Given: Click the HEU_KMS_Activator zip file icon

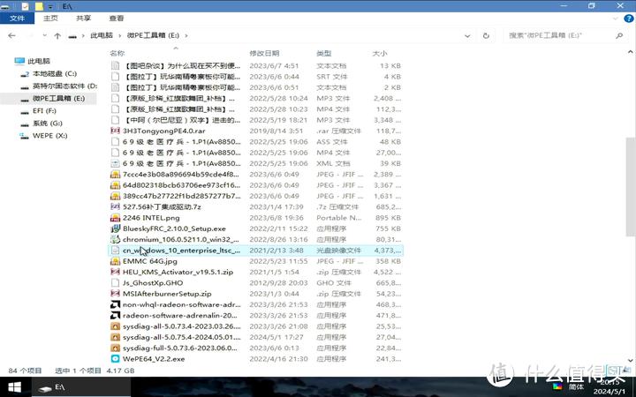Looking at the screenshot, I should click(x=116, y=272).
